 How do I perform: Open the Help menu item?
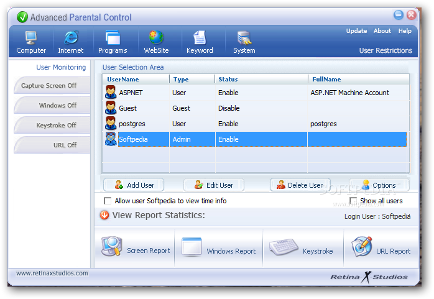point(405,31)
